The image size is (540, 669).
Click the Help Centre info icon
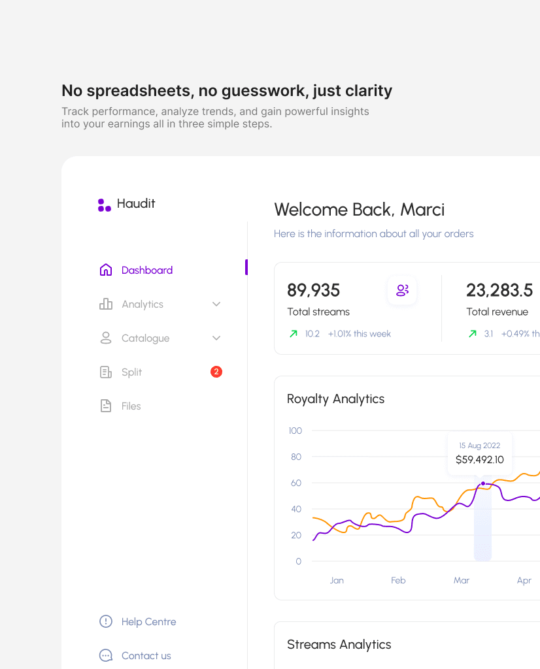point(105,621)
